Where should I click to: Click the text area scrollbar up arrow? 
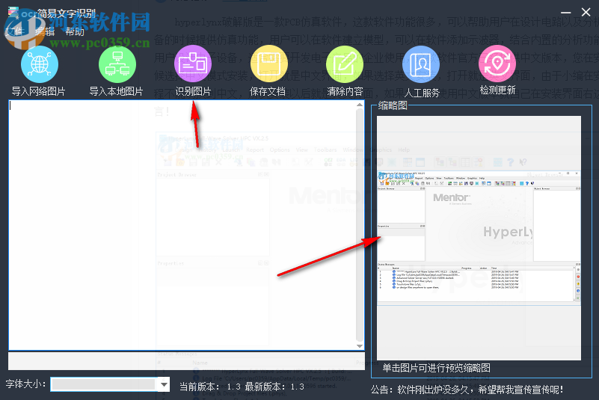tap(360, 105)
